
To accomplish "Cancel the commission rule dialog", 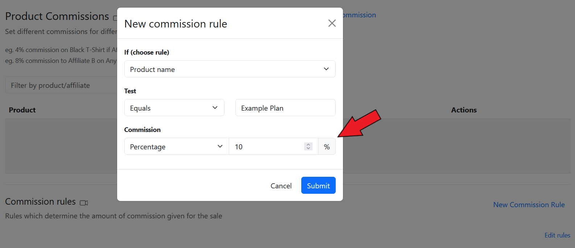I will 281,185.
